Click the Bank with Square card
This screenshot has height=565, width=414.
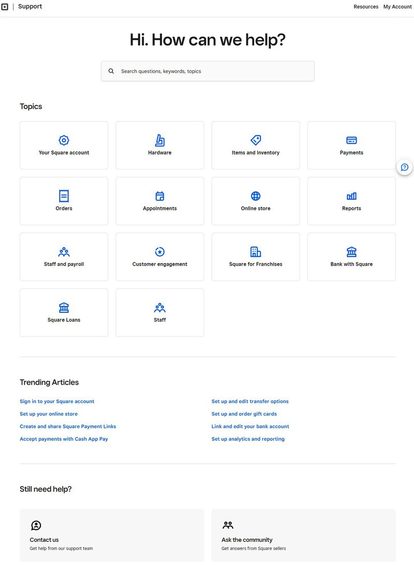351,256
